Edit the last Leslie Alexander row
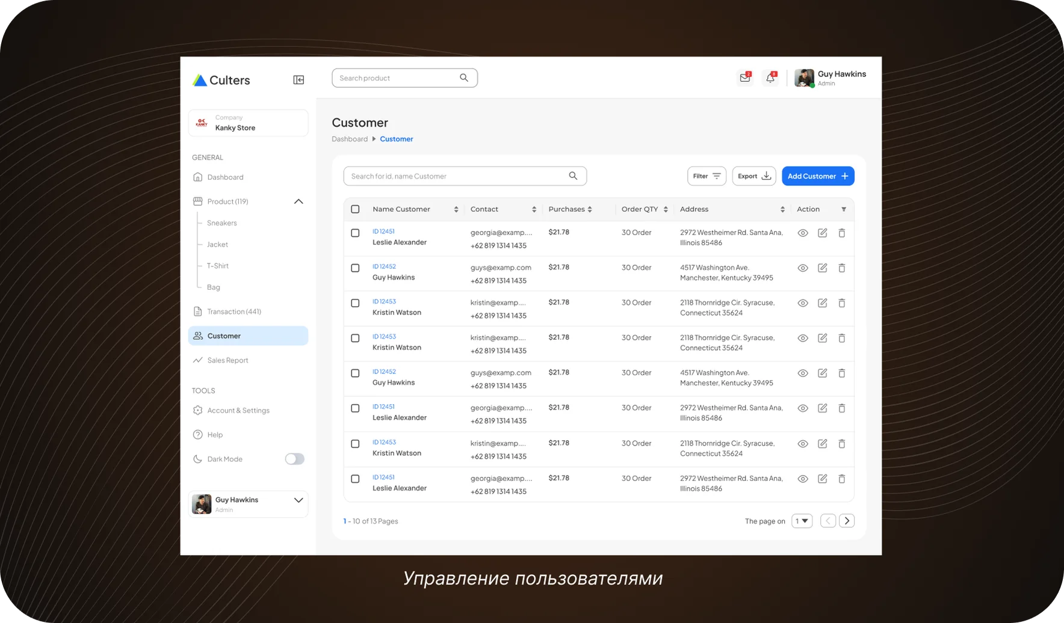Screen dimensions: 1064x623 pos(822,479)
